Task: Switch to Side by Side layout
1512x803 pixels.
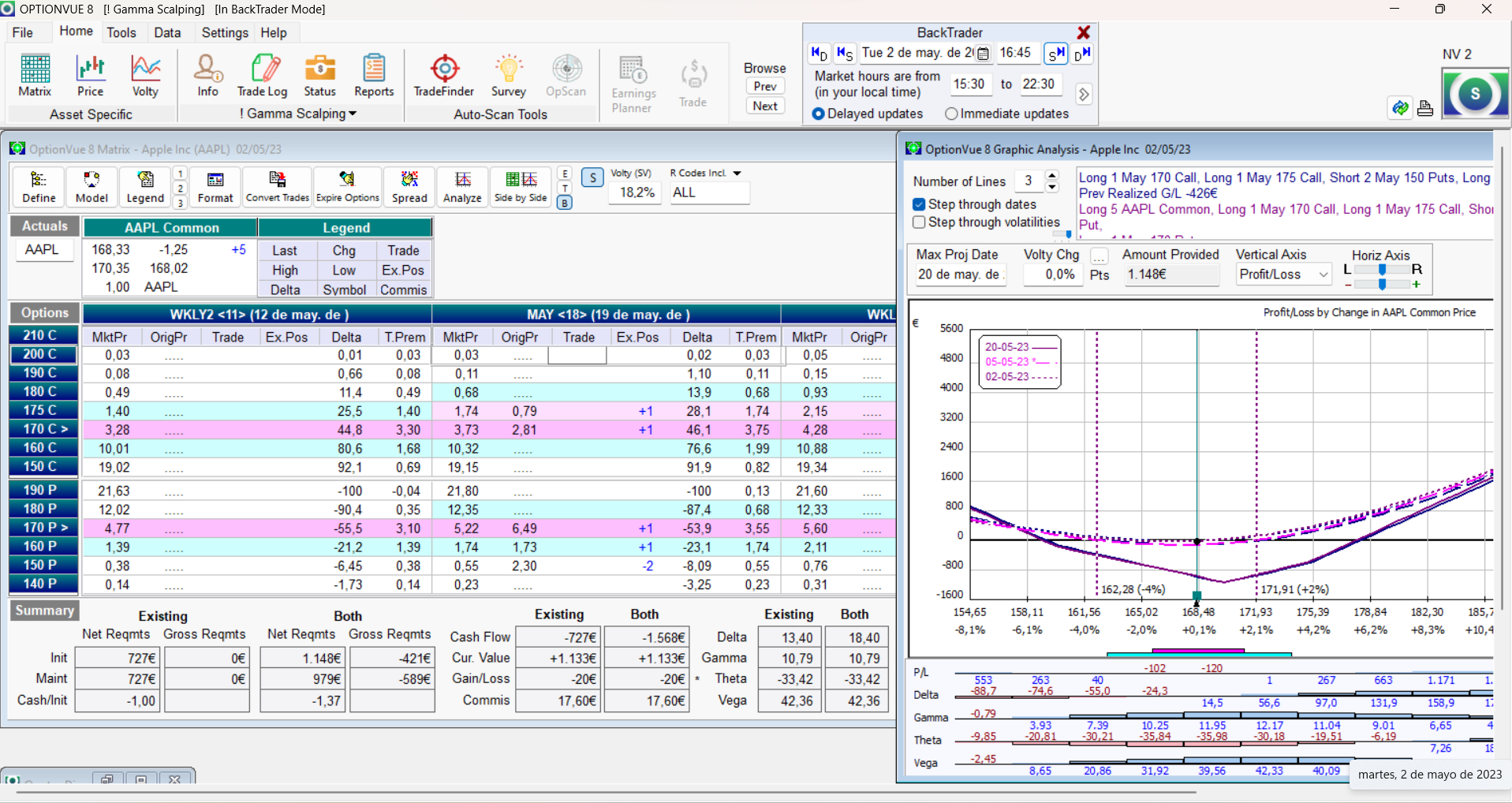Action: (x=521, y=187)
